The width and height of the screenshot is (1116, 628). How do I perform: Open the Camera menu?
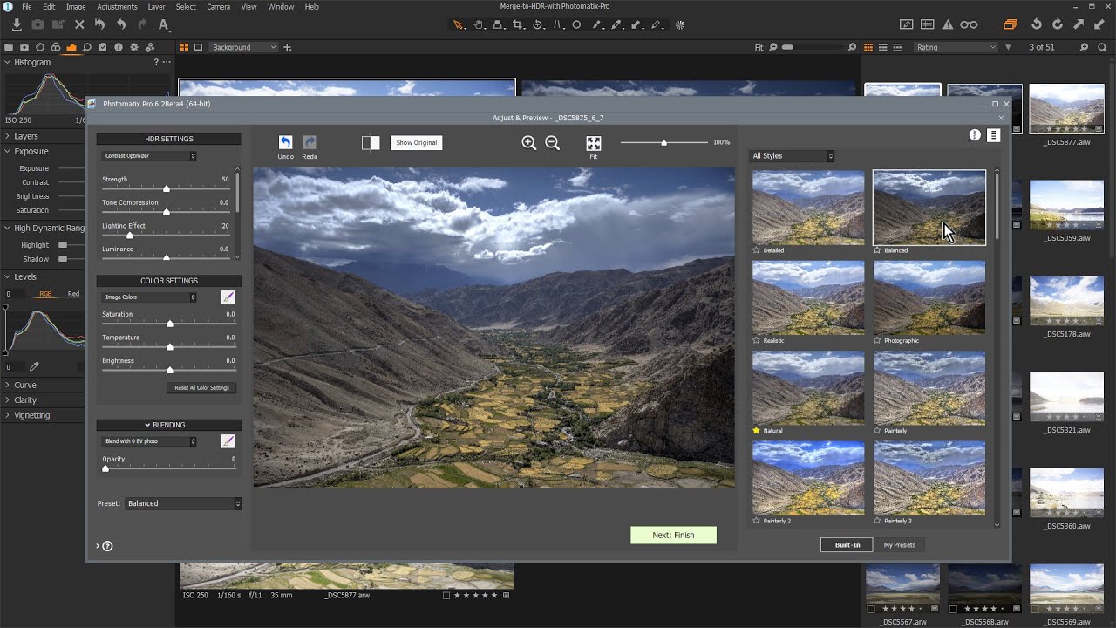pos(218,6)
